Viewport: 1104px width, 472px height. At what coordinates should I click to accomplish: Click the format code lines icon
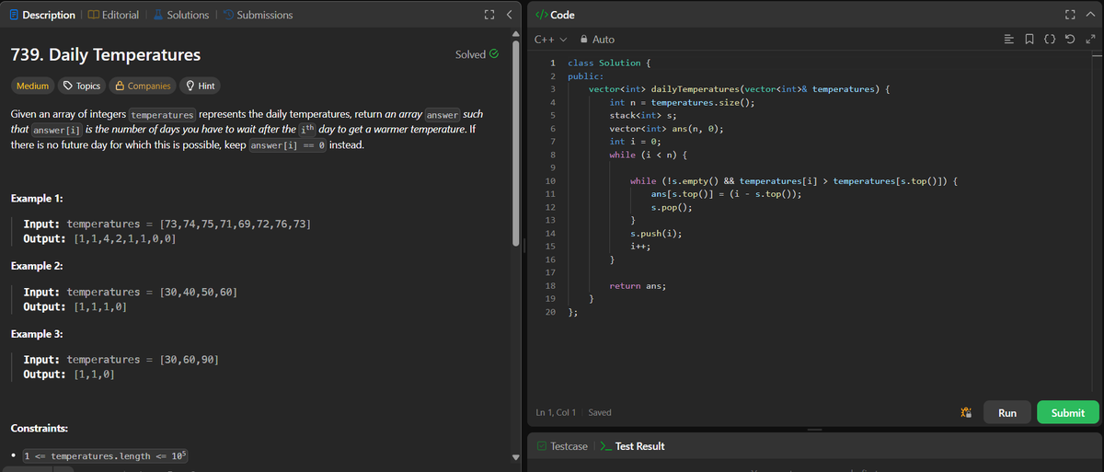1011,40
